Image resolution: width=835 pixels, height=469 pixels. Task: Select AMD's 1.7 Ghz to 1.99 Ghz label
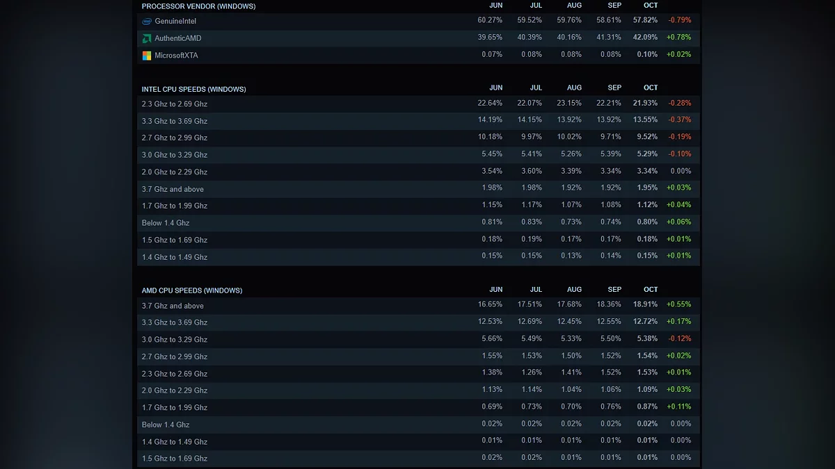[174, 408]
